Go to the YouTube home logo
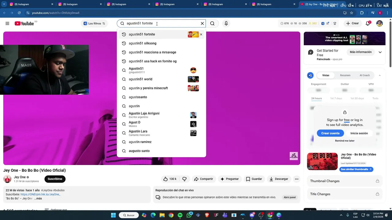This screenshot has height=220, width=392. coord(24,24)
